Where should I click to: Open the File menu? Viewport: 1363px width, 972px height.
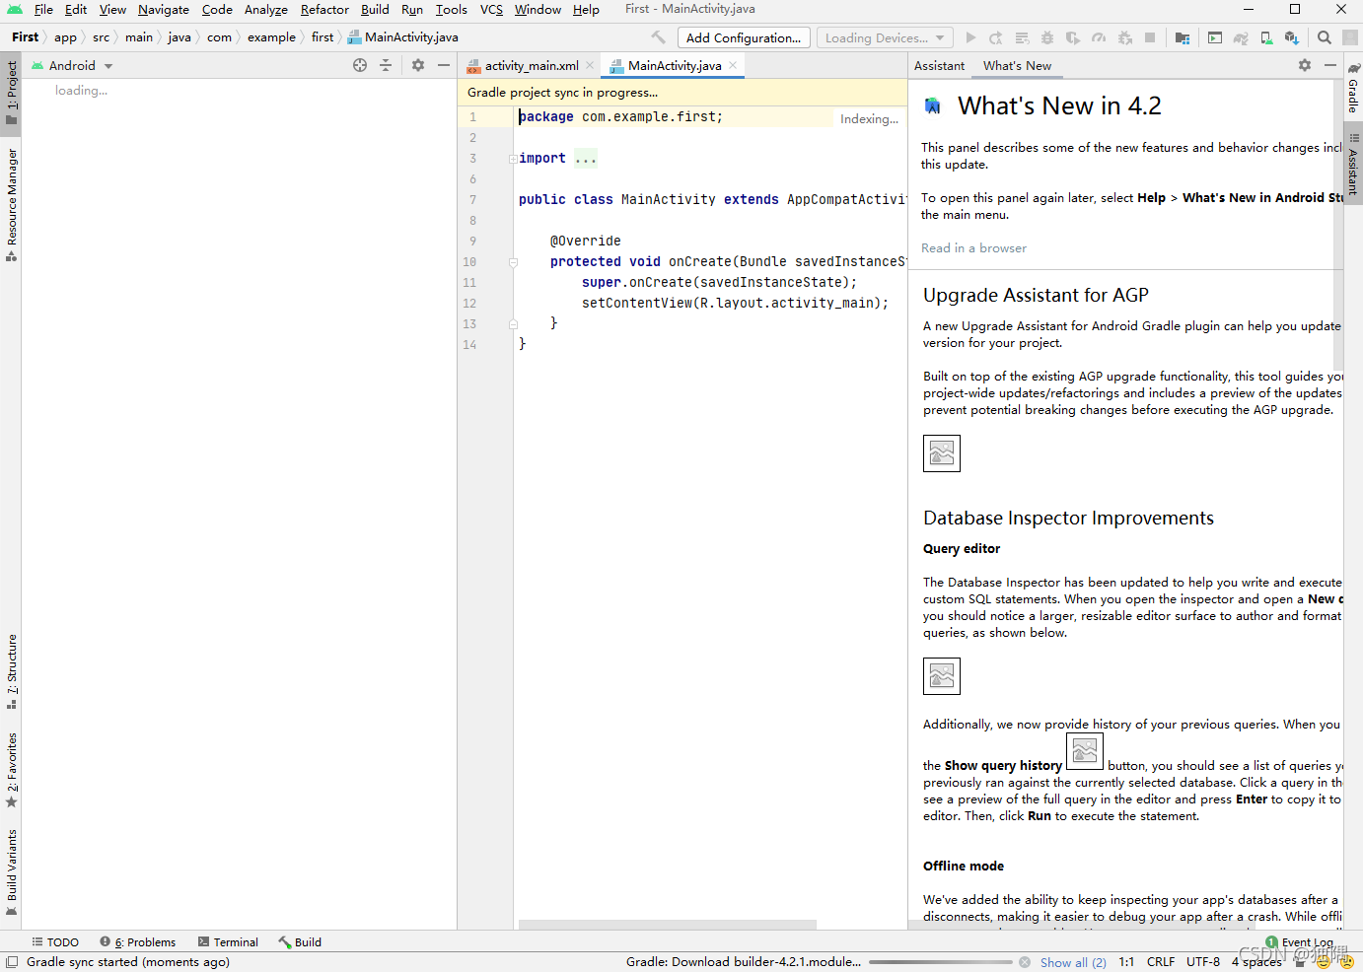coord(43,9)
